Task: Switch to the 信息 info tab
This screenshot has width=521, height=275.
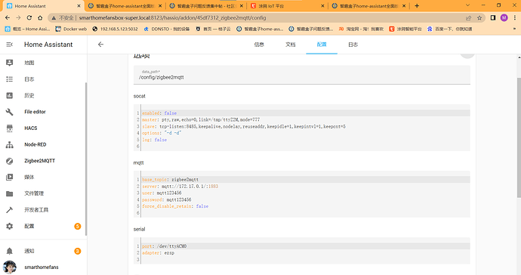Action: (259, 45)
